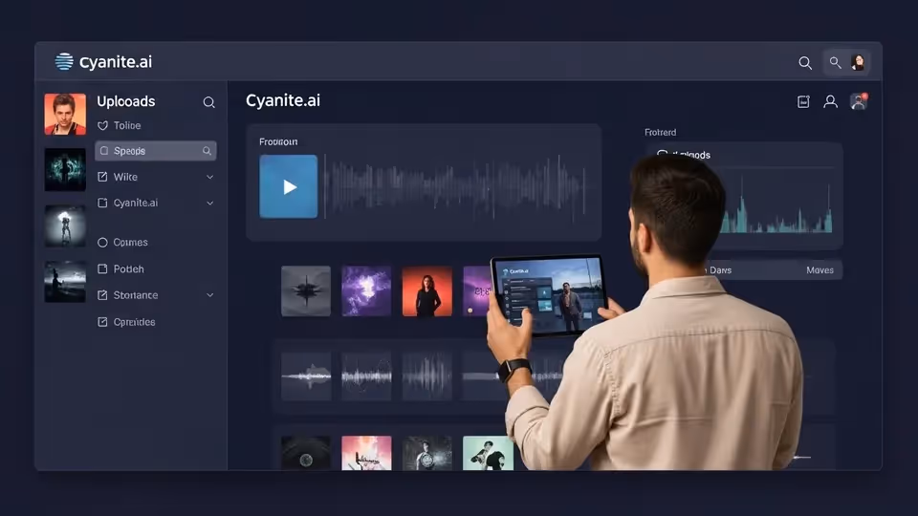The width and height of the screenshot is (918, 516).
Task: Click the Stomance edit icon
Action: pyautogui.click(x=102, y=295)
